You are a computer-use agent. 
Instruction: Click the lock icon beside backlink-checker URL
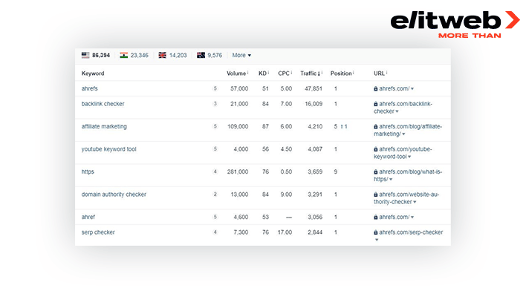pyautogui.click(x=376, y=104)
